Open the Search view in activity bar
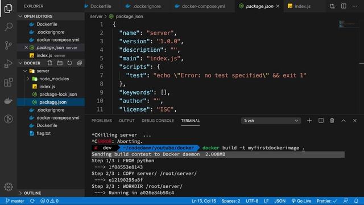Screen dimensions: 364x205 9,27
